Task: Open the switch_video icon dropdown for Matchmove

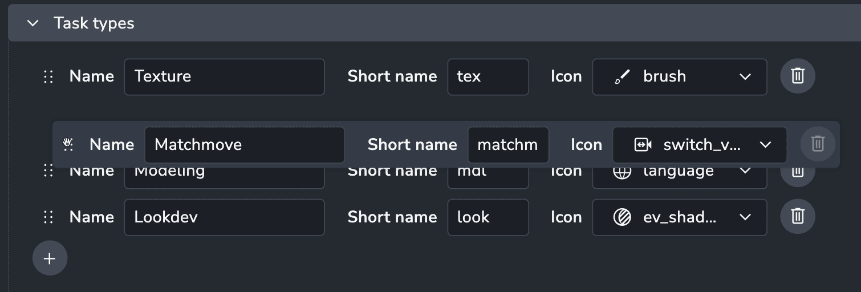Action: 765,145
